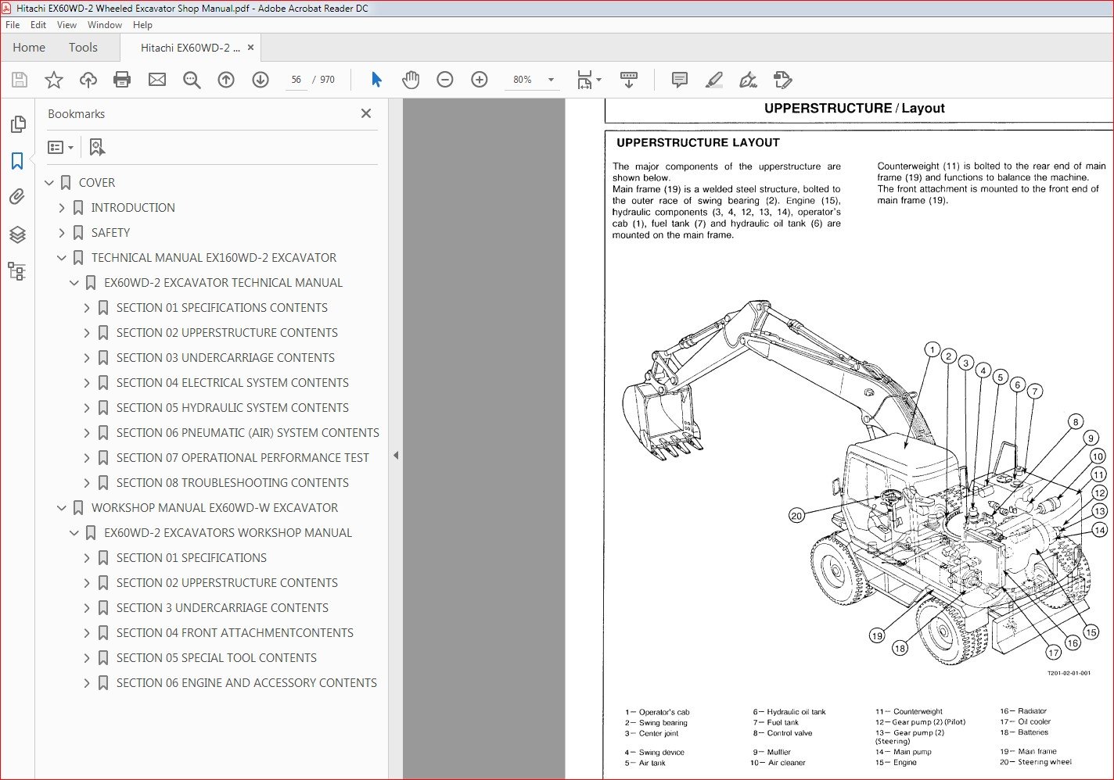Switch to the Home tab

29,48
